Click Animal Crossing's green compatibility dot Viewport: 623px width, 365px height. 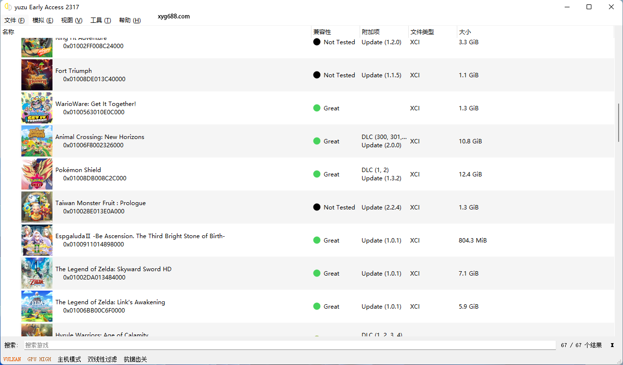coord(317,141)
